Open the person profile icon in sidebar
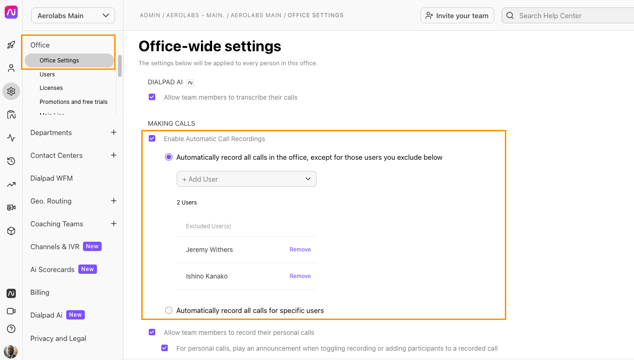 (11, 68)
